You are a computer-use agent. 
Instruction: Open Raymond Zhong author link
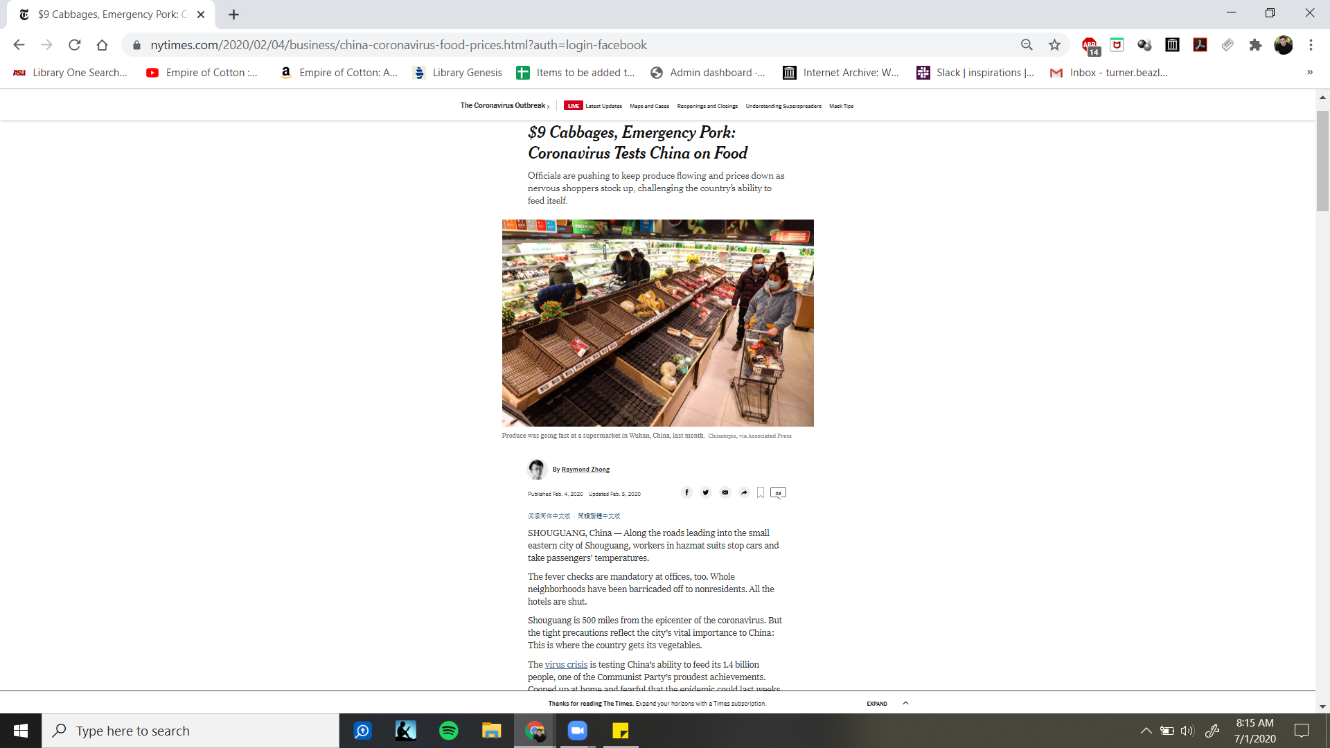[x=585, y=470]
